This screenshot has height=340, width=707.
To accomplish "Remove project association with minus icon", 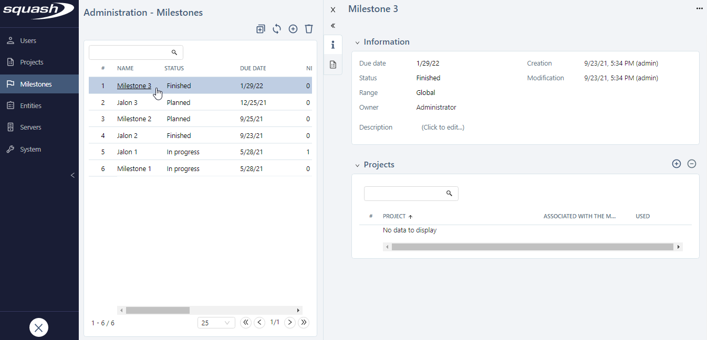I will coord(692,164).
